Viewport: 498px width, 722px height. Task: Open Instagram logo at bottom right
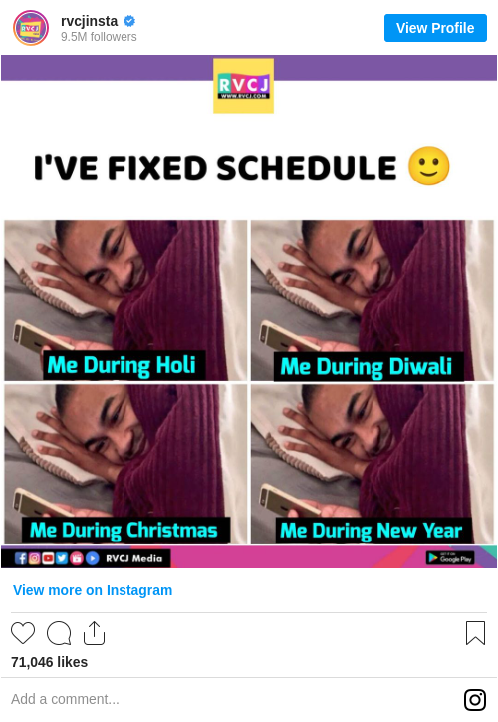[475, 700]
